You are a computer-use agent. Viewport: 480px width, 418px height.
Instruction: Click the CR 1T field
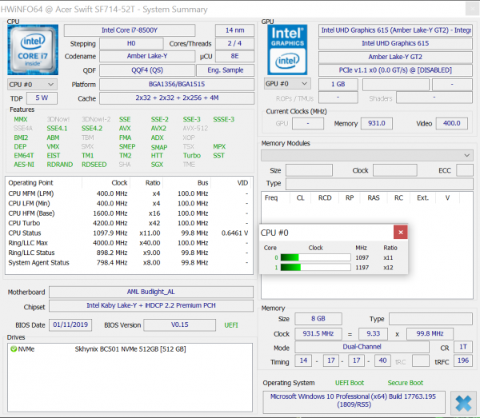pos(463,347)
